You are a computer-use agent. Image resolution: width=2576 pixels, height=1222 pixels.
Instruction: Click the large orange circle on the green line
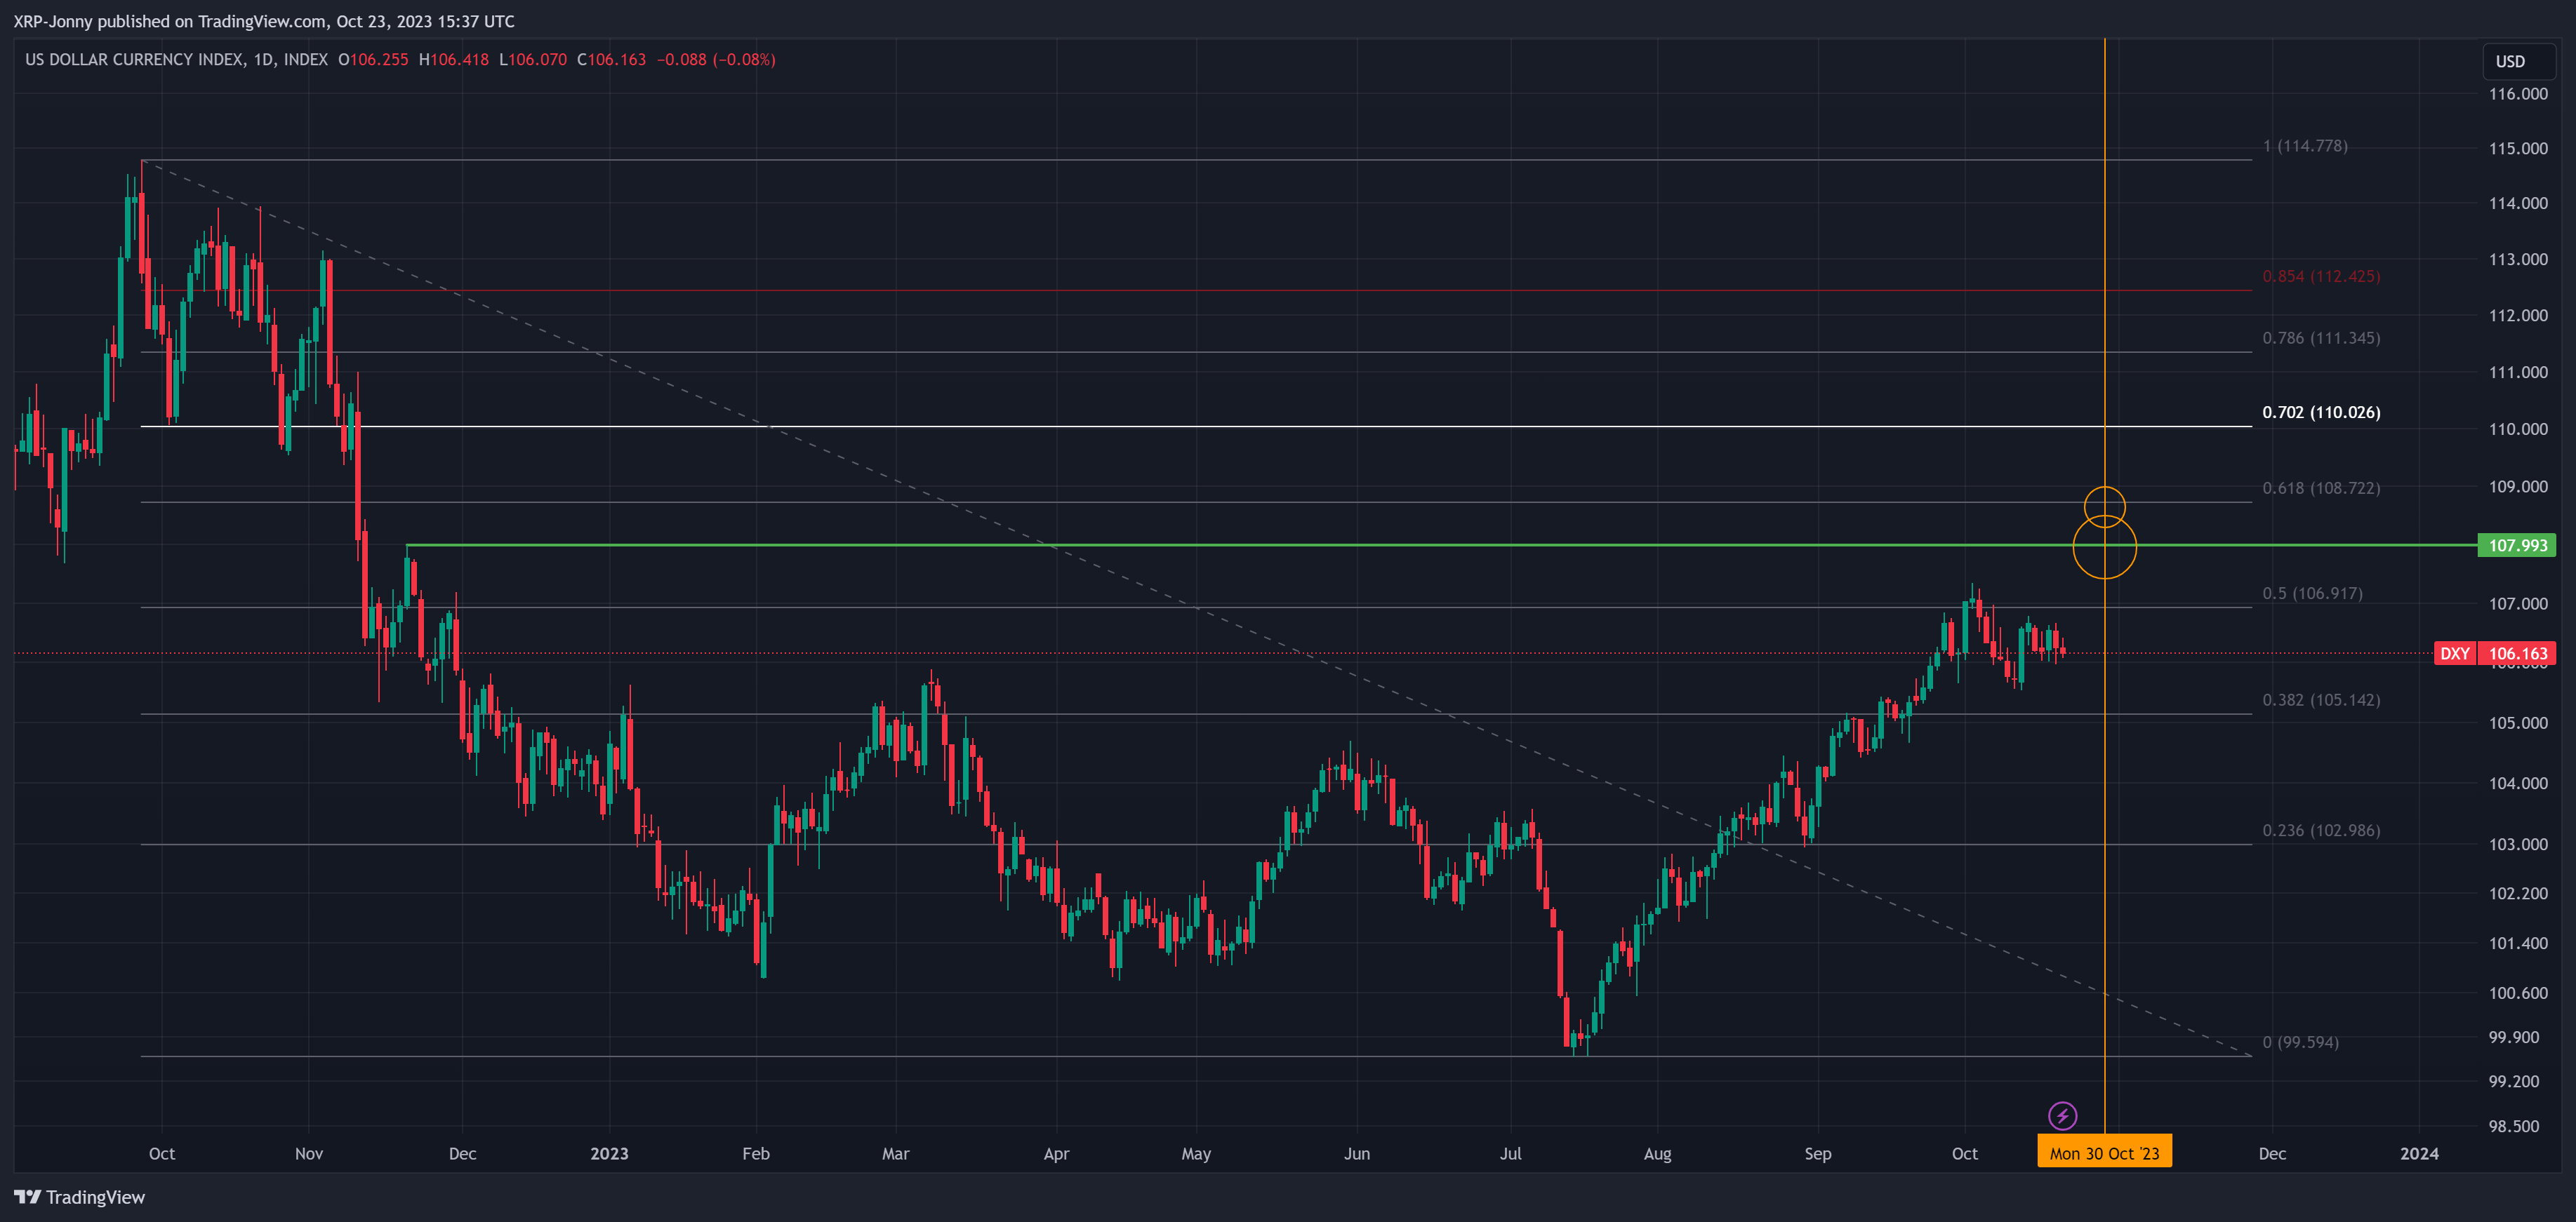point(2104,546)
